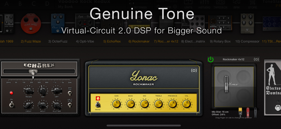Click the Offset: 24% readout
The height and width of the screenshot is (129, 281).
pos(218,115)
